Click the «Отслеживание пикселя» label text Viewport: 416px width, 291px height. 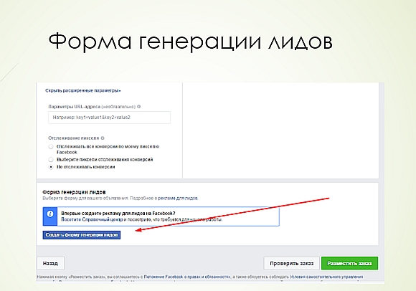pyautogui.click(x=73, y=138)
